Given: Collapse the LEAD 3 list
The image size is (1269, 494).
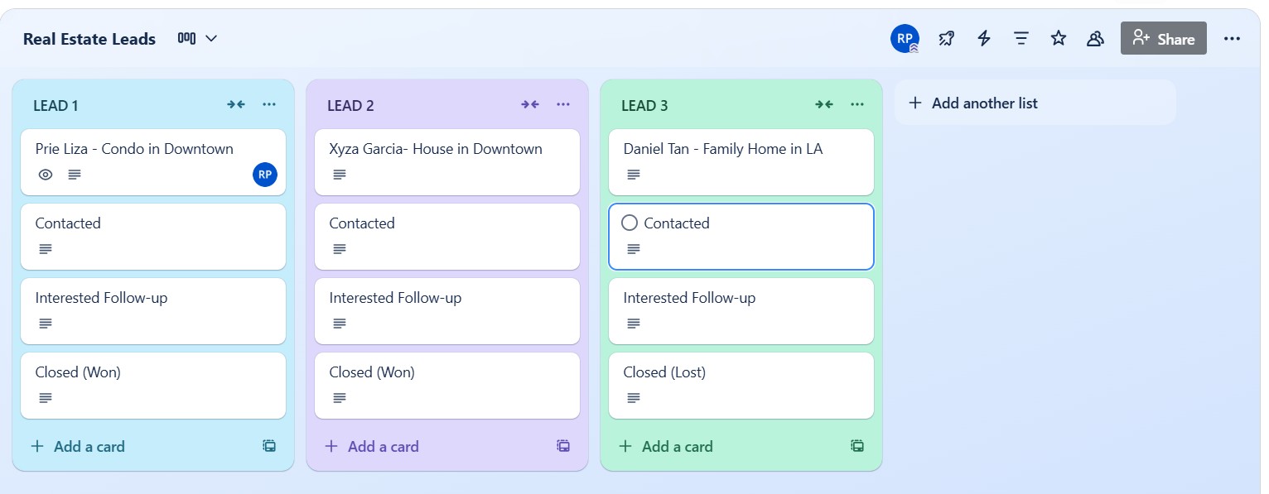Looking at the screenshot, I should tap(824, 104).
